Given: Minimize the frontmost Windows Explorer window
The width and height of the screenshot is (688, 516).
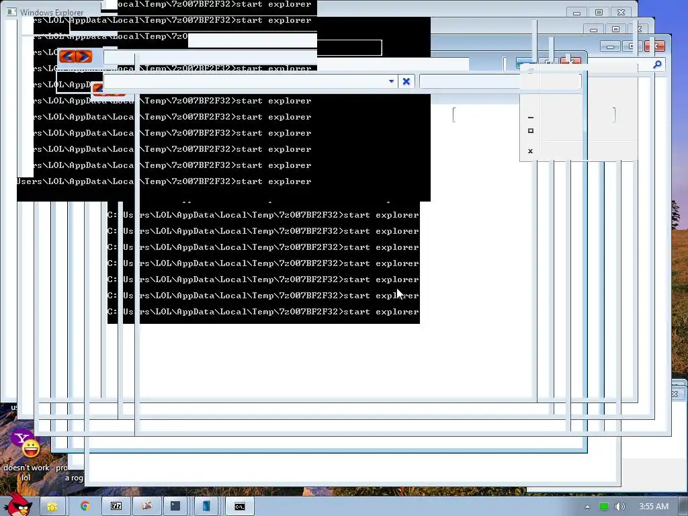Looking at the screenshot, I should 576,13.
